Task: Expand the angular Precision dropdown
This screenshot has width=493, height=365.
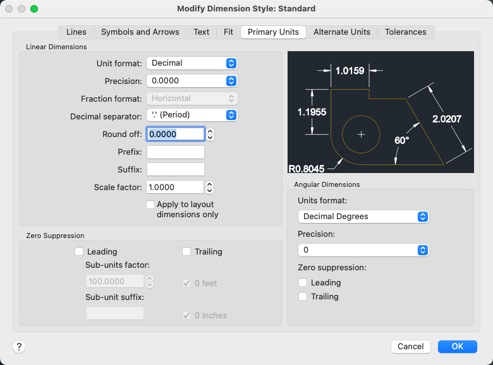Action: pos(363,250)
